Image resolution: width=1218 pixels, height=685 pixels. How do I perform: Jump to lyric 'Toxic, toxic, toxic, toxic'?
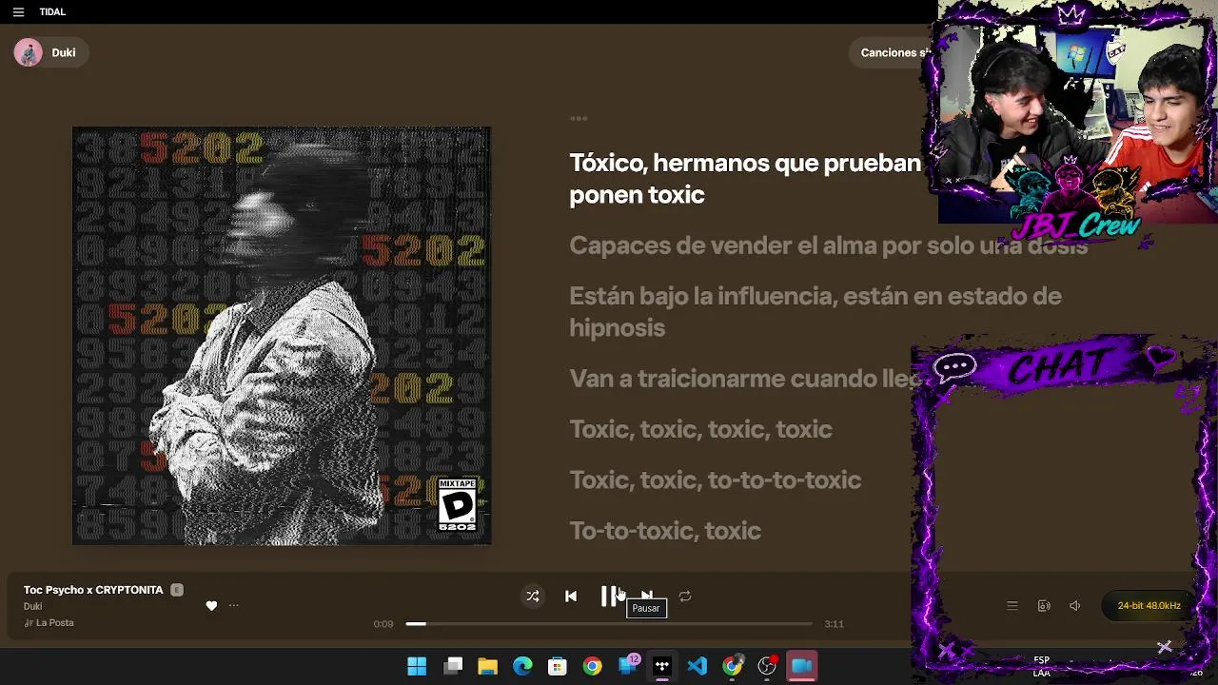click(700, 429)
